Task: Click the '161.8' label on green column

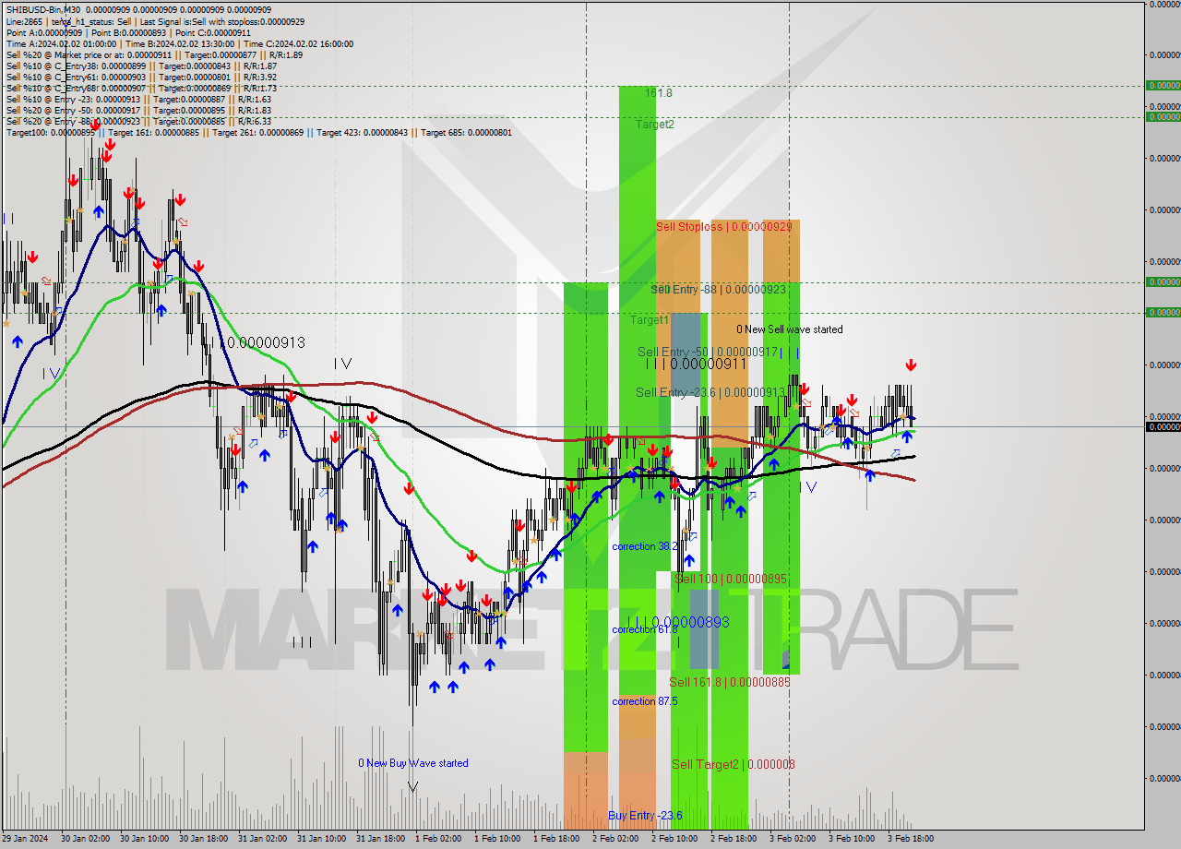Action: [x=659, y=93]
